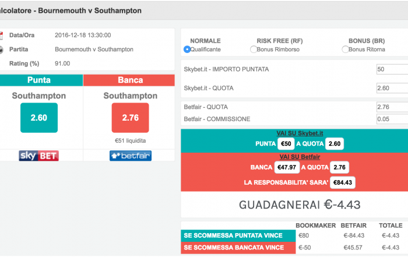Screen dimensions: 408x257
Task: Click the Betfair logo
Action: pyautogui.click(x=131, y=156)
